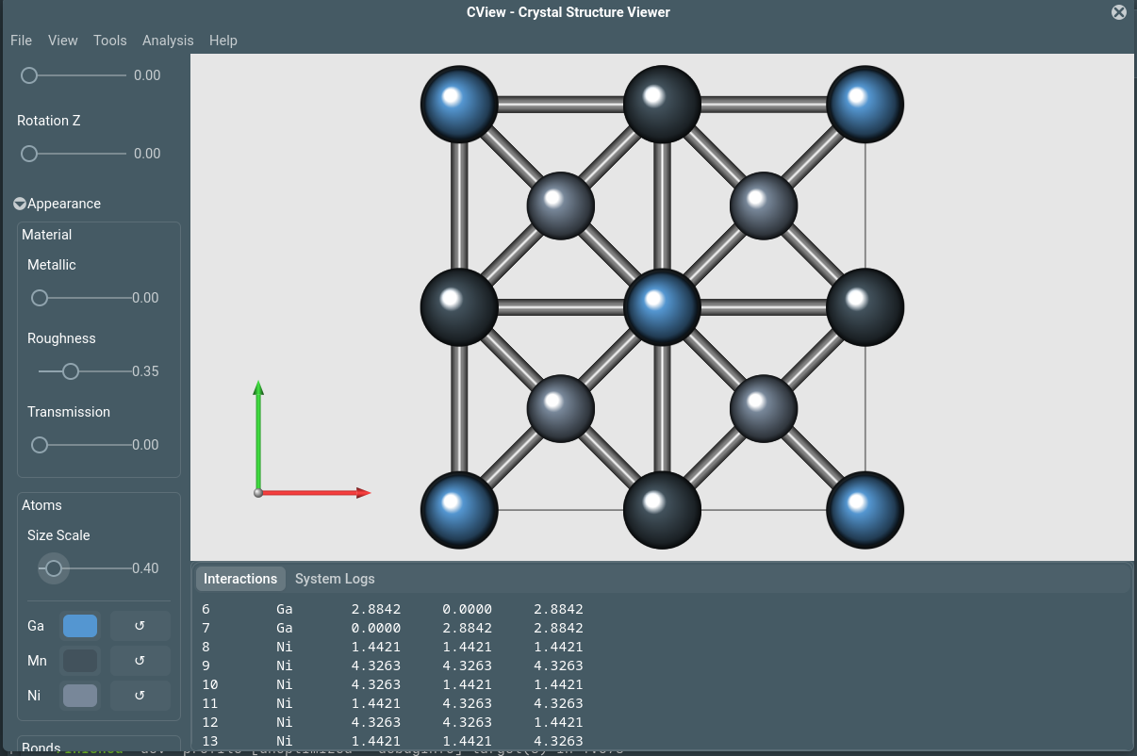Viewport: 1137px width, 756px height.
Task: Close the CView application window
Action: [1119, 12]
